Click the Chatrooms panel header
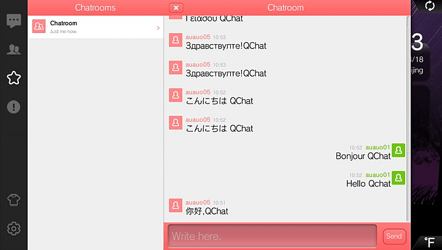 [95, 8]
